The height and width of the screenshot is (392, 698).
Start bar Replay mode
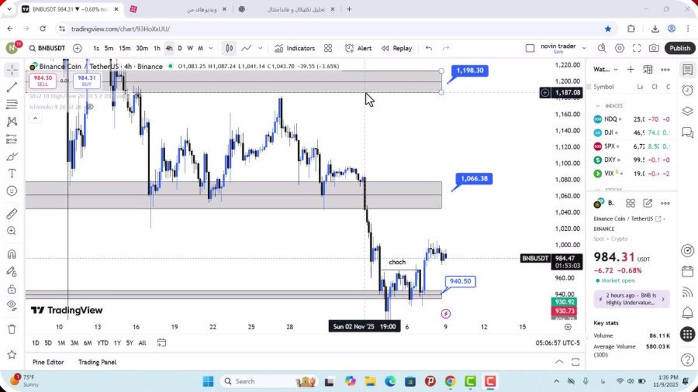point(397,48)
